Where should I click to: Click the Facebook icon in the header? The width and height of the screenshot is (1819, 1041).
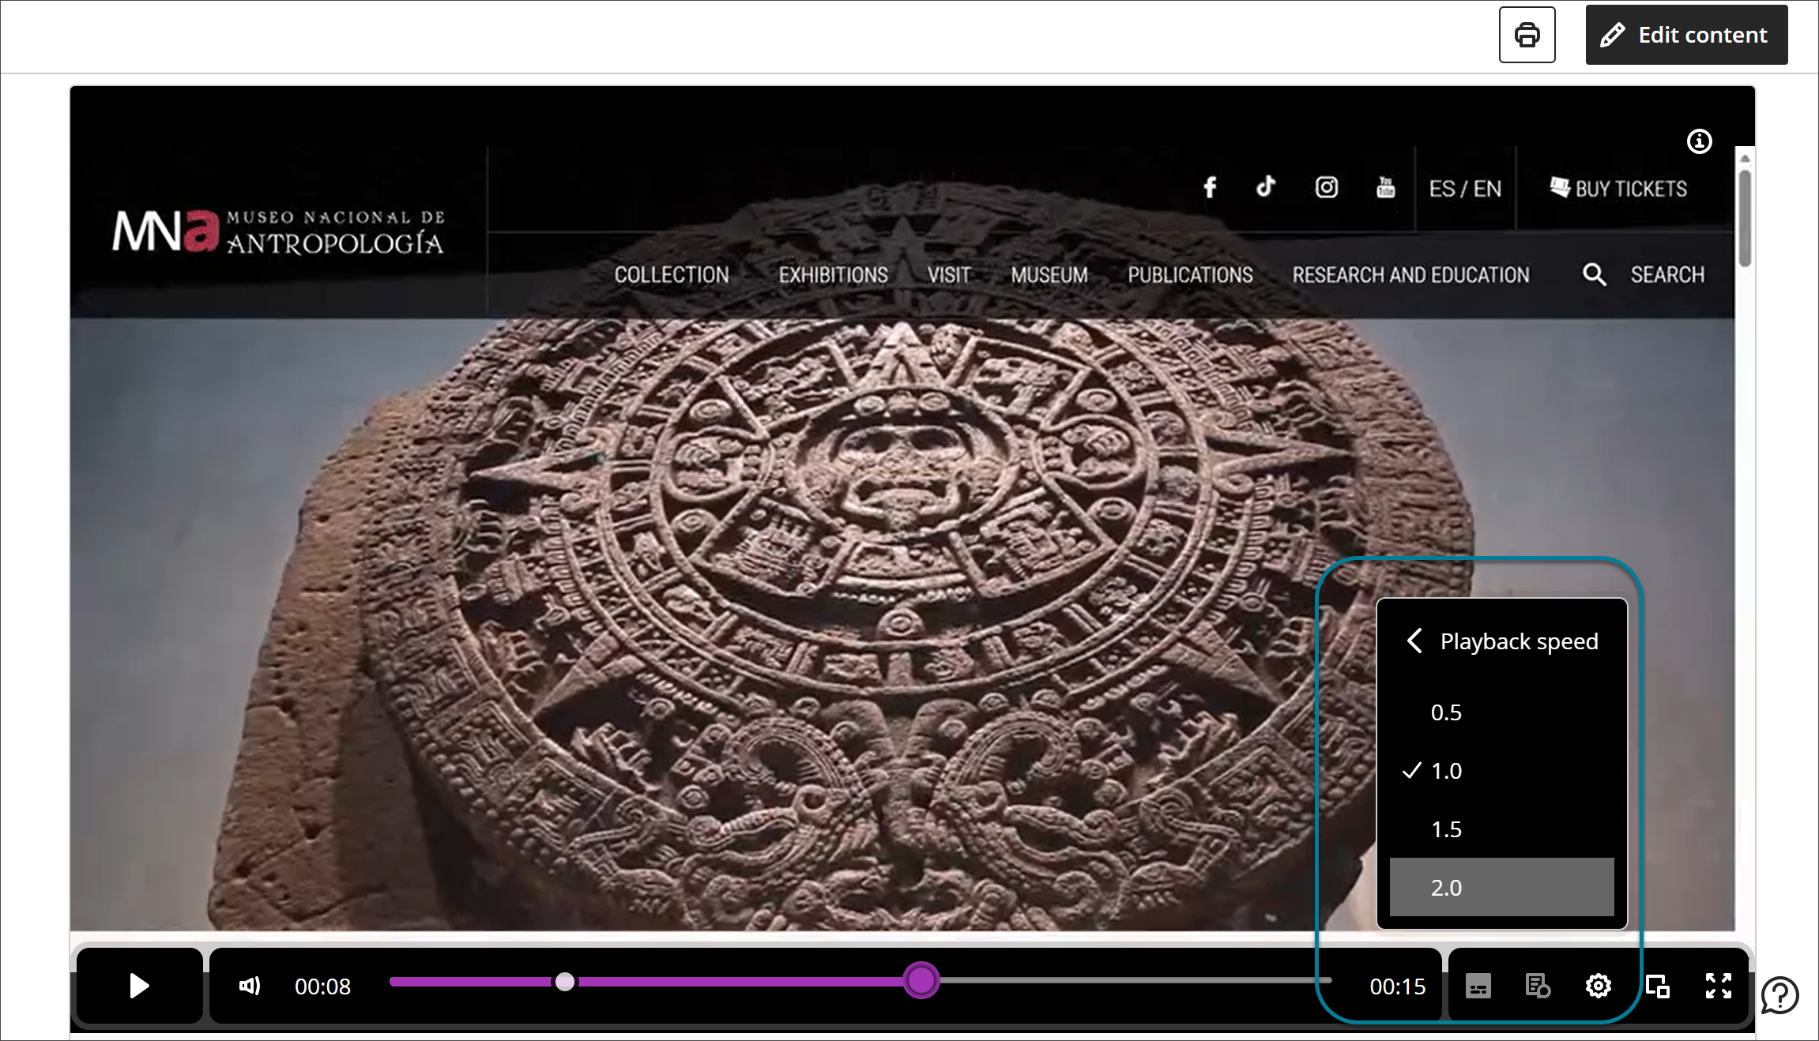[1210, 187]
